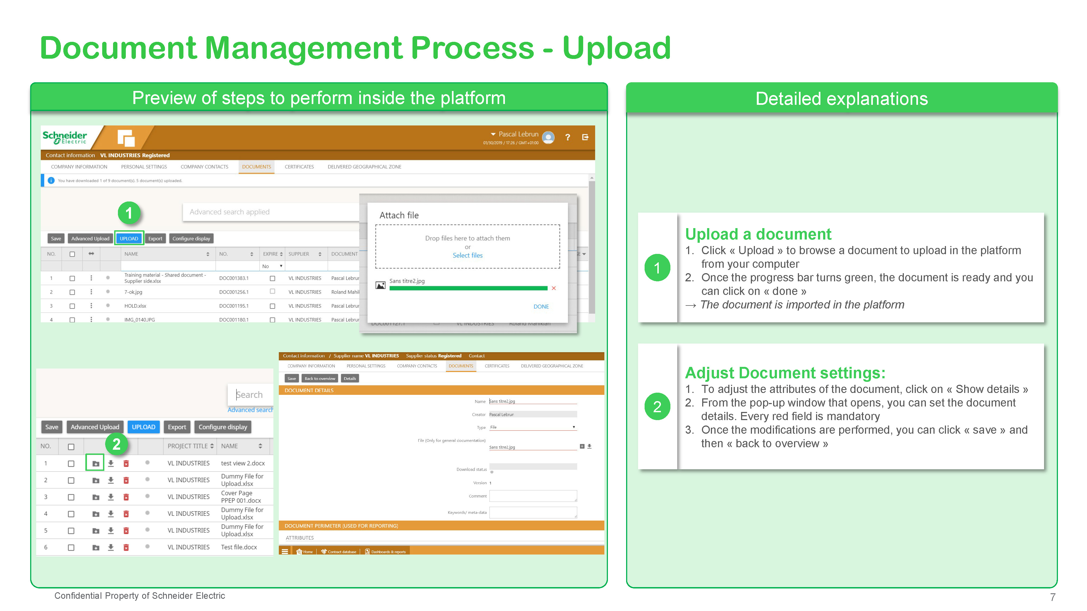This screenshot has height=611, width=1087.
Task: Switch to the CERTIFICATES tab
Action: (x=299, y=167)
